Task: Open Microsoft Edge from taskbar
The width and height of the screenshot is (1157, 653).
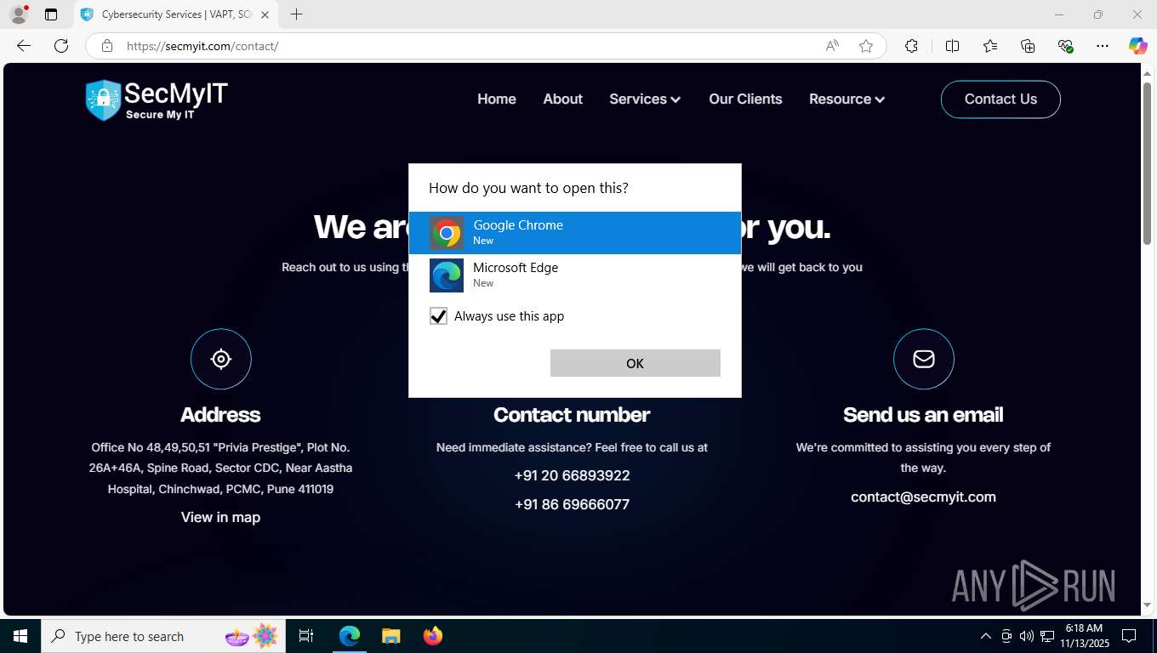Action: click(x=350, y=636)
